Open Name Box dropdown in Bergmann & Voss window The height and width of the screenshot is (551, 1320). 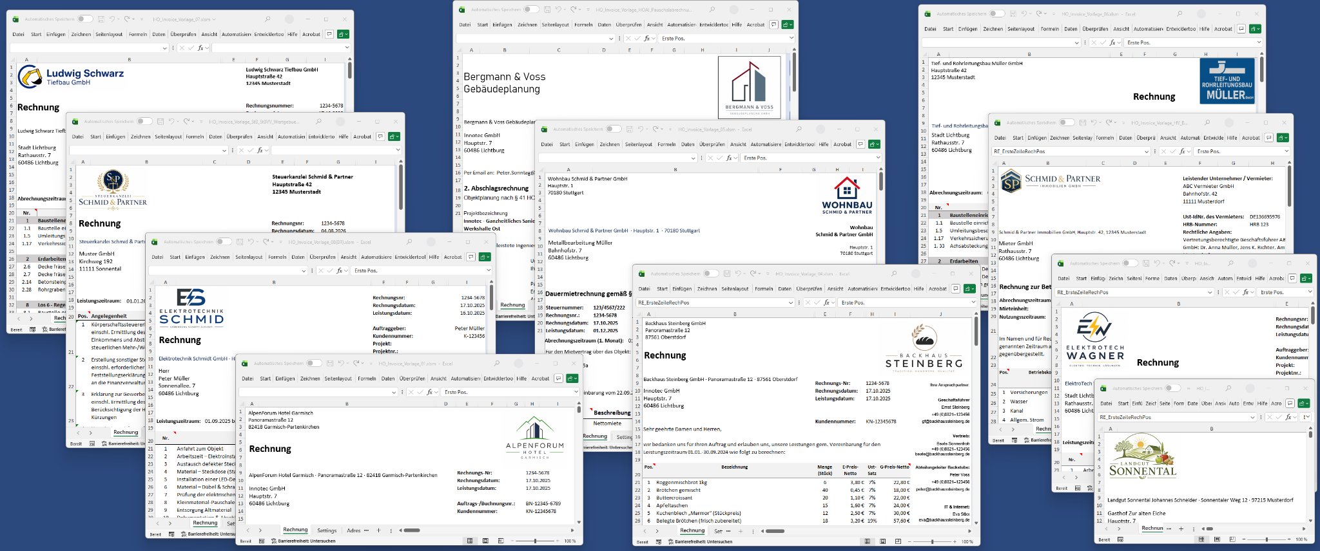click(611, 39)
